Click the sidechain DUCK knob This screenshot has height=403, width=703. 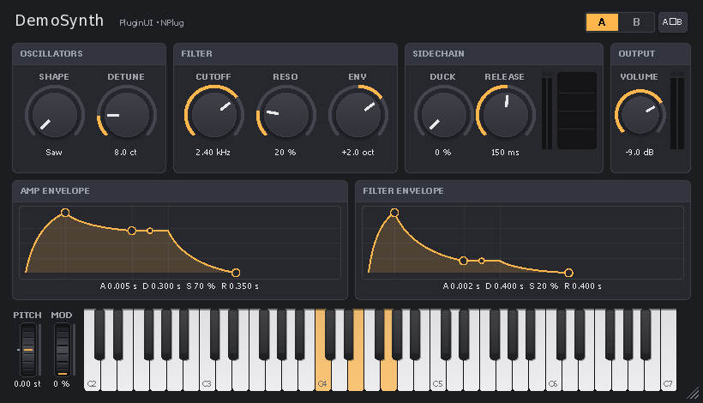[443, 114]
